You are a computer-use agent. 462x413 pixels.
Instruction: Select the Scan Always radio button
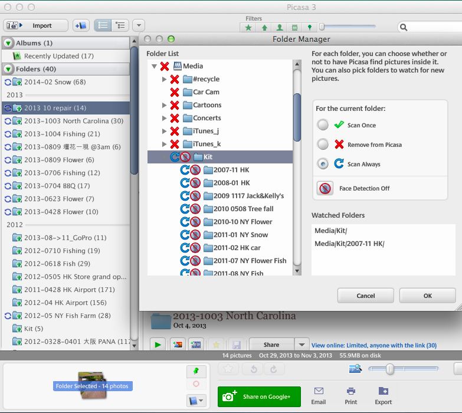coord(323,164)
